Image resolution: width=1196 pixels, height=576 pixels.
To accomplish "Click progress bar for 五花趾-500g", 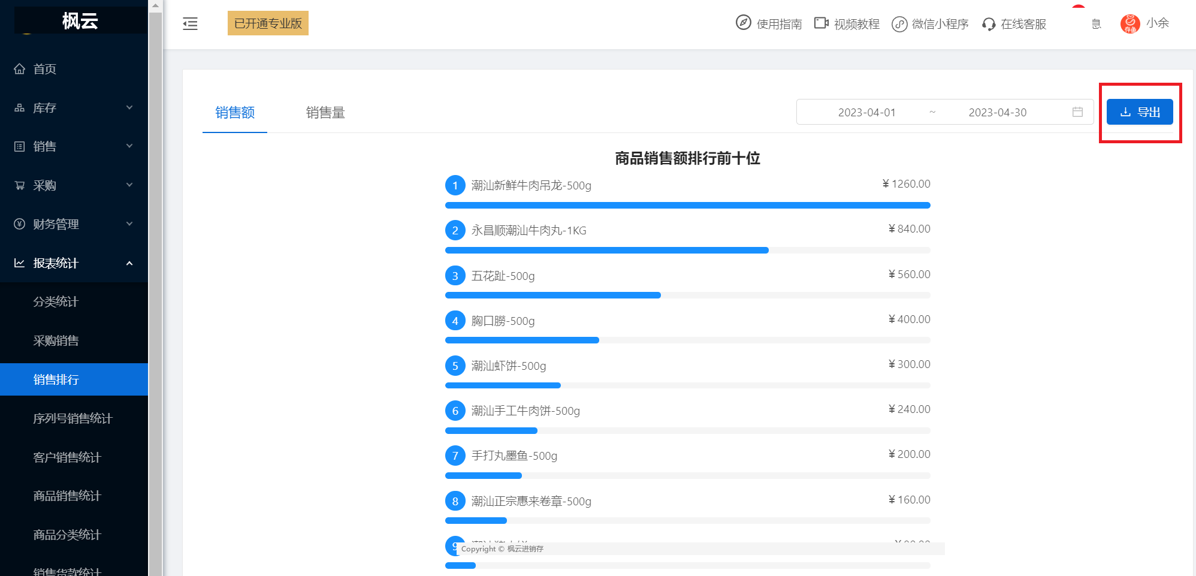I will pos(688,295).
